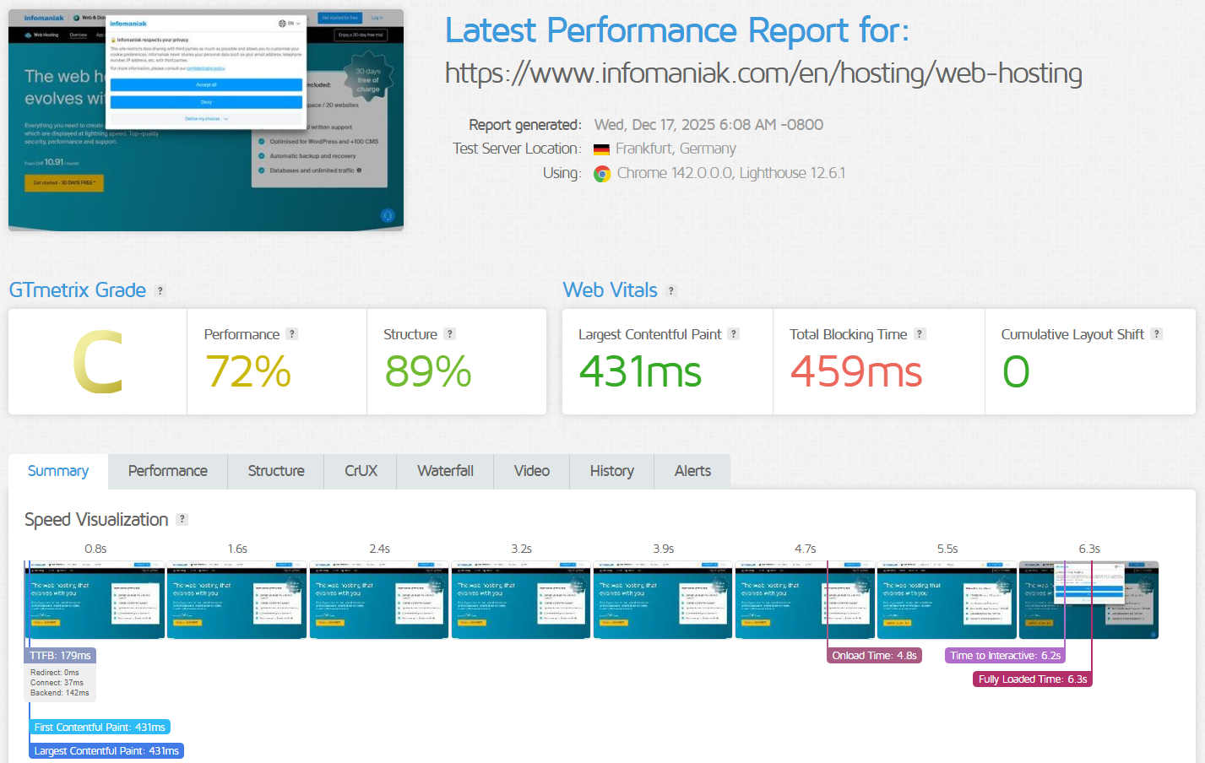
Task: Select the 0.8s filmstrip frame
Action: point(95,600)
